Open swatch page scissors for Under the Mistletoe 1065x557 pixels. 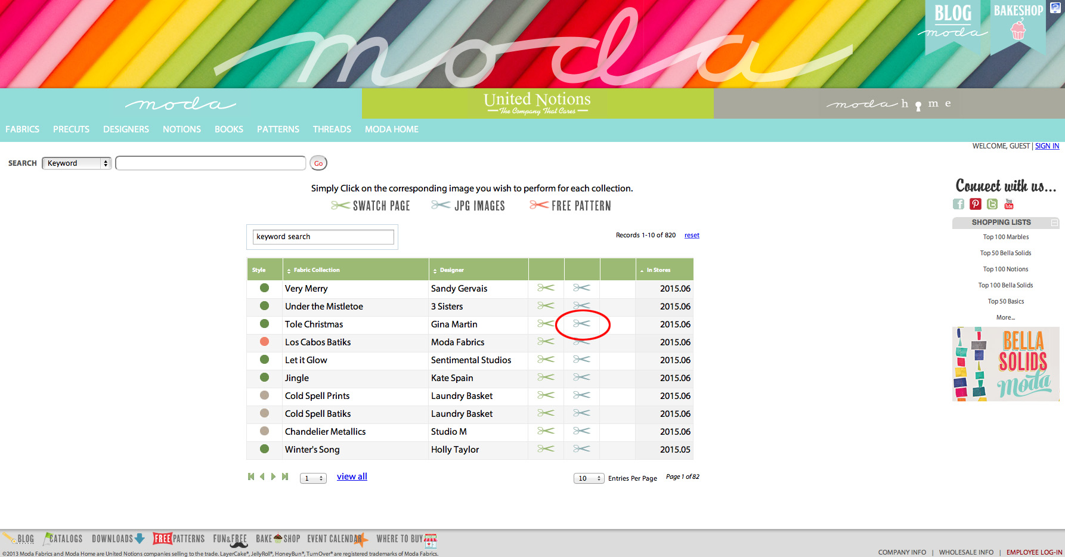[546, 306]
